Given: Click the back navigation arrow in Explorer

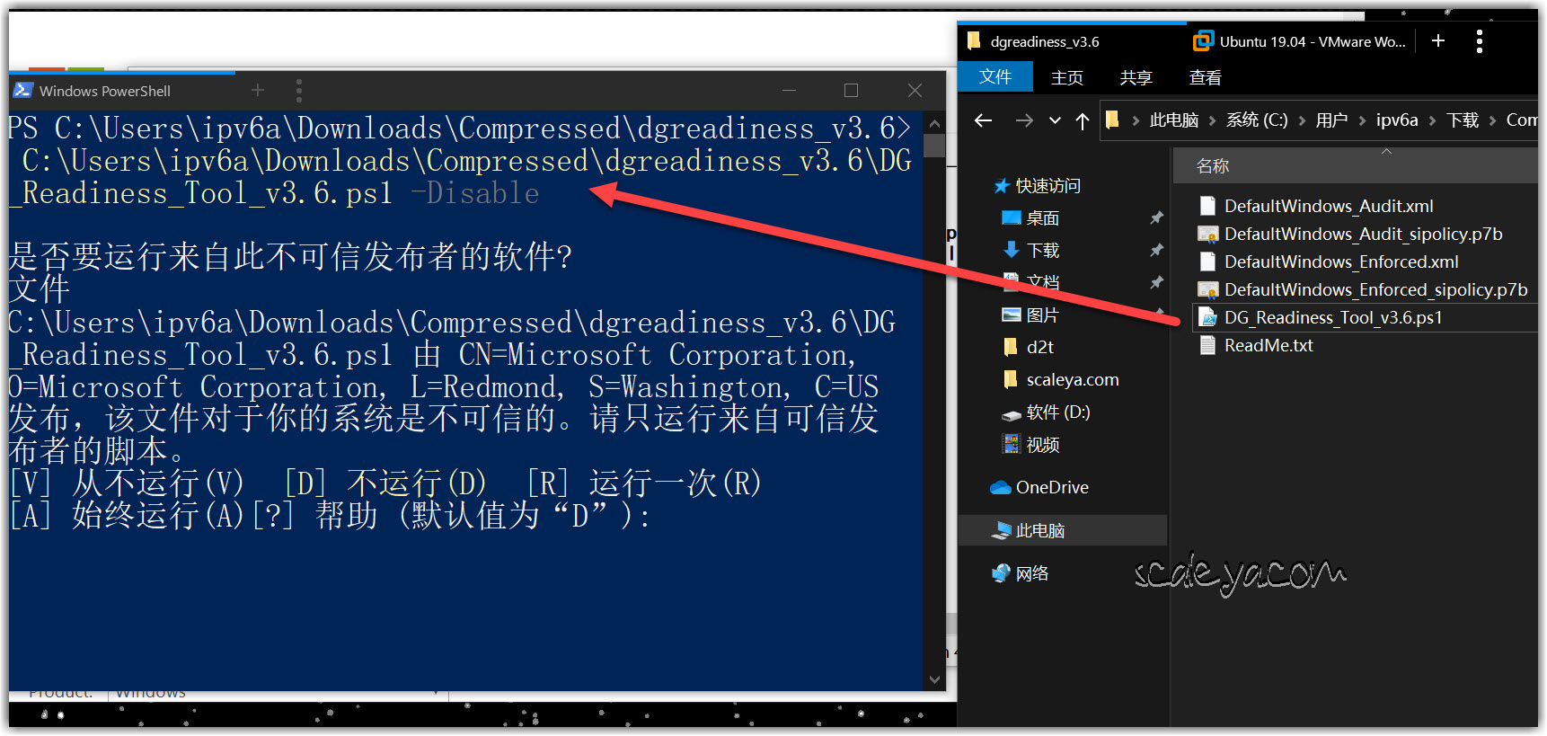Looking at the screenshot, I should [983, 120].
